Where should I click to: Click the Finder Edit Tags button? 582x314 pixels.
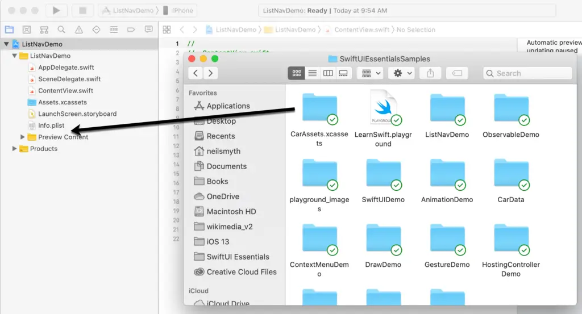click(457, 73)
